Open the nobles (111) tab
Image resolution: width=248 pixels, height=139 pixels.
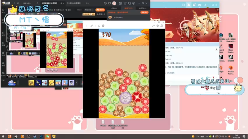[128, 8]
